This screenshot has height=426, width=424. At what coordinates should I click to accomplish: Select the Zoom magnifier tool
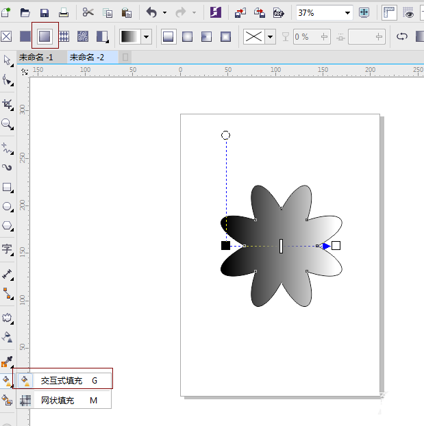[x=8, y=124]
